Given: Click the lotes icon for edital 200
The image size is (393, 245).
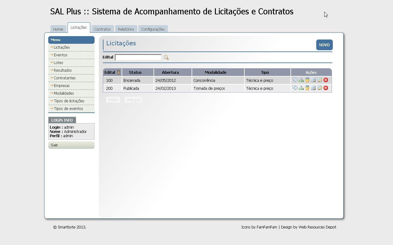Looking at the screenshot, I should 301,88.
